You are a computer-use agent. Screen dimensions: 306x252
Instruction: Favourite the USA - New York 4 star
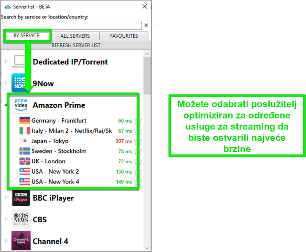(138, 182)
